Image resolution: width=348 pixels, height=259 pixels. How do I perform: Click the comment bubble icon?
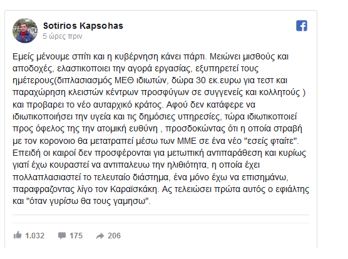(62, 235)
